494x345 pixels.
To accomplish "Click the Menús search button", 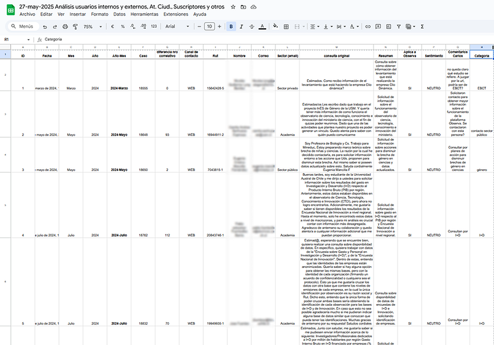I will coord(21,26).
